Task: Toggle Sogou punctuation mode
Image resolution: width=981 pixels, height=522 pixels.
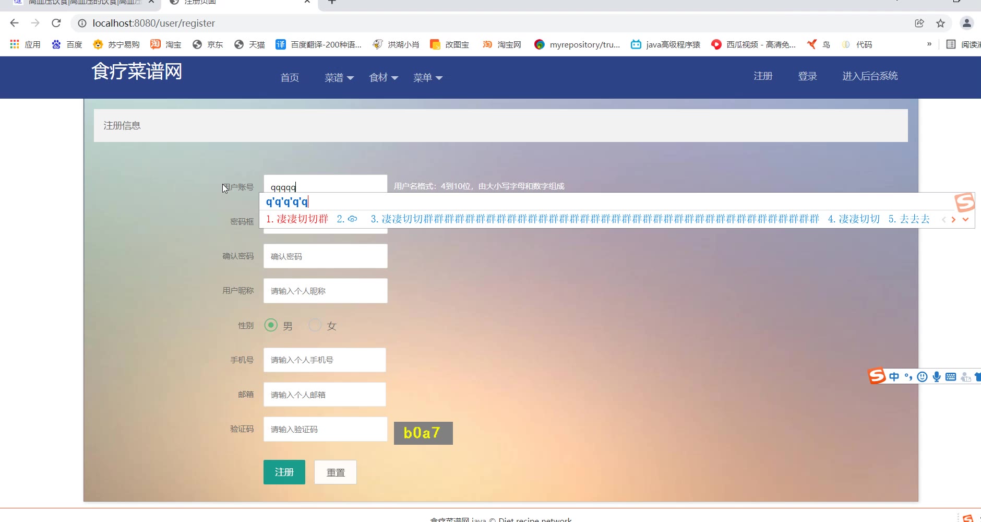Action: (908, 377)
